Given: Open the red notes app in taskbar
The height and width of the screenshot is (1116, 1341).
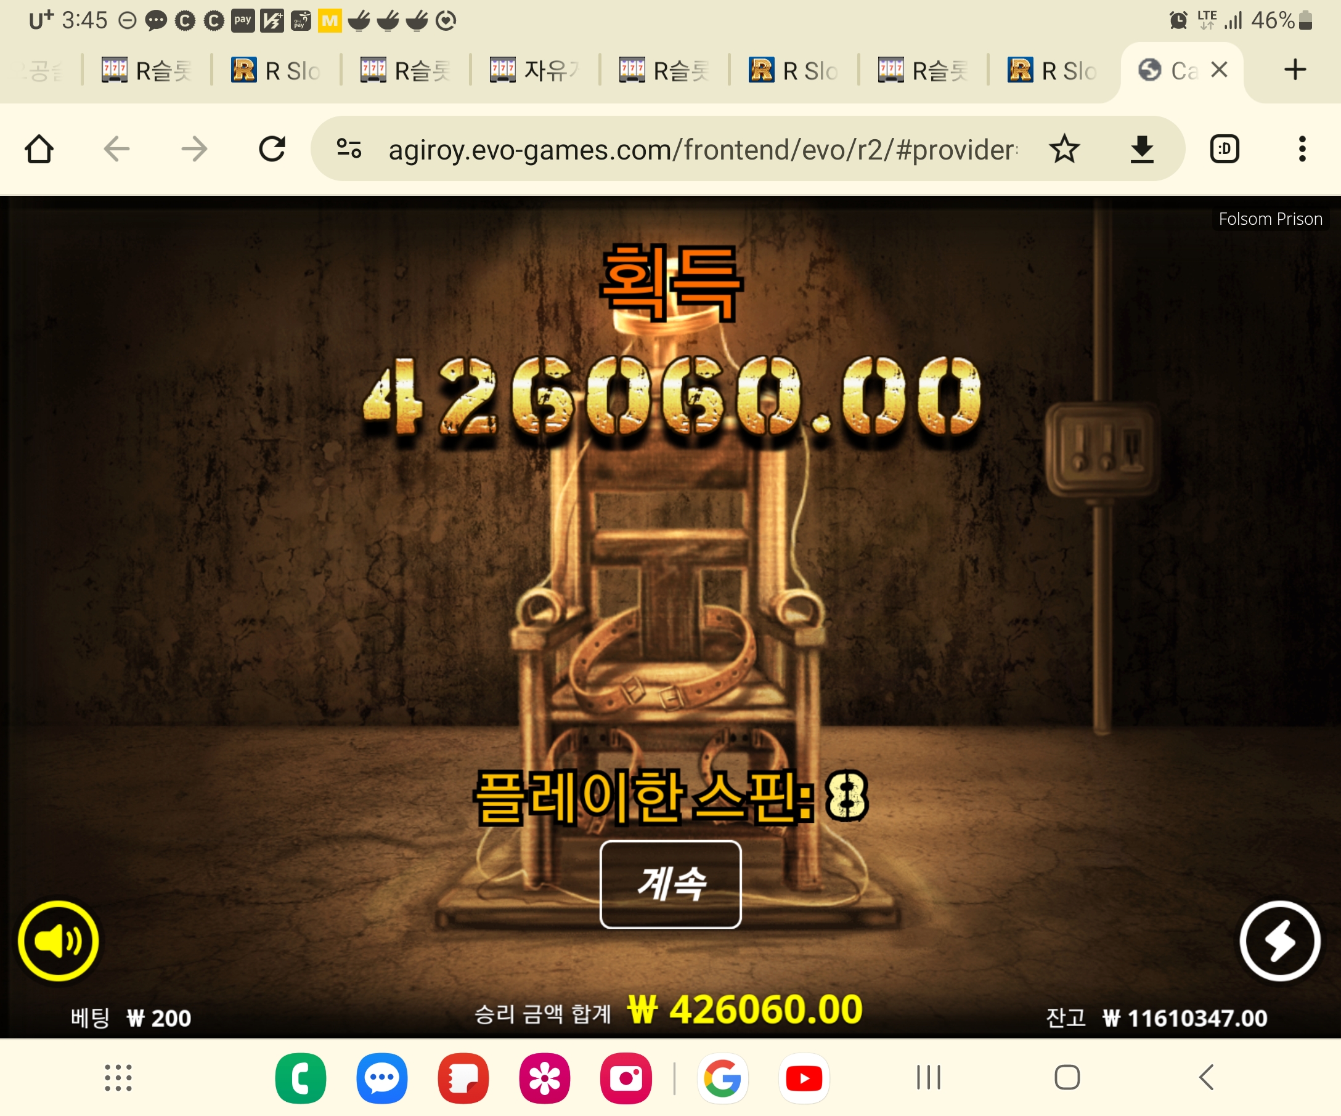Looking at the screenshot, I should tap(463, 1078).
